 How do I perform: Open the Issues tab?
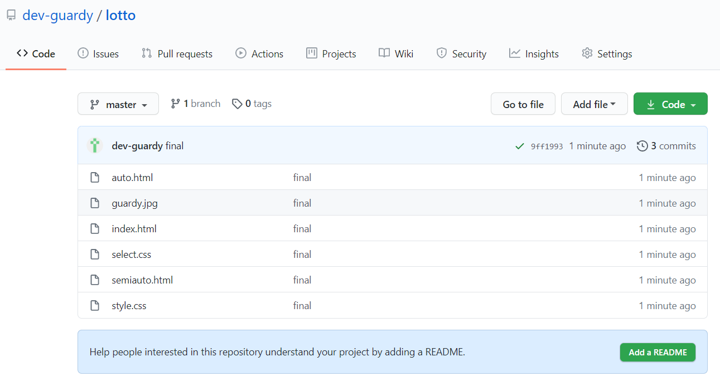pos(98,54)
